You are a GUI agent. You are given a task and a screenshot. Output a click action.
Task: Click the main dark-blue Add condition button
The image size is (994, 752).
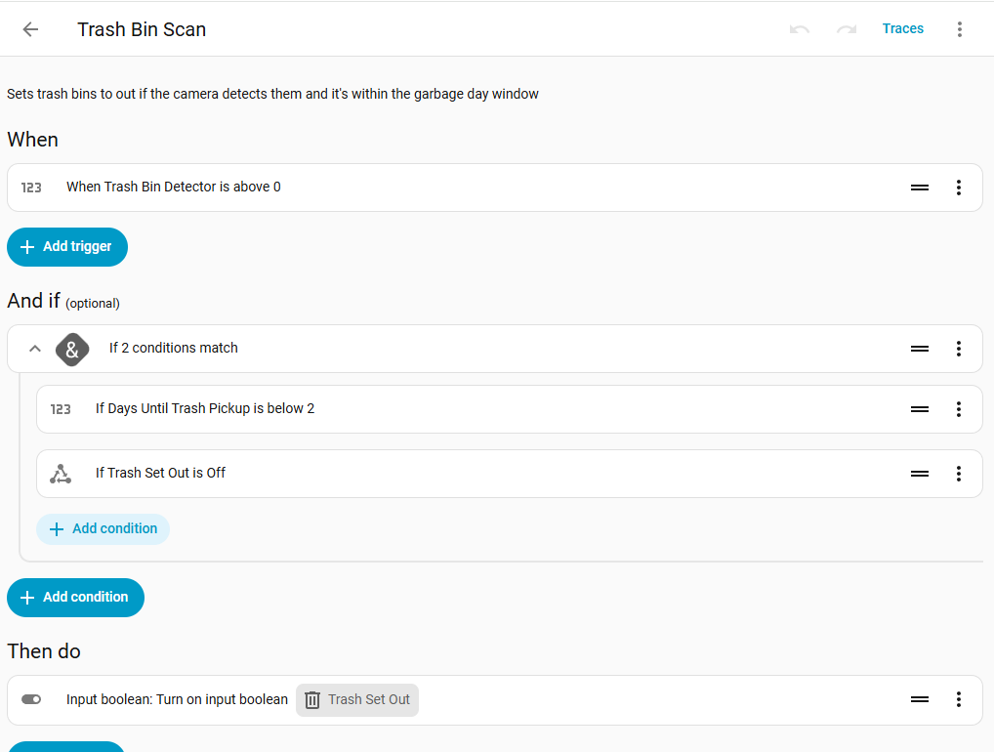click(75, 598)
